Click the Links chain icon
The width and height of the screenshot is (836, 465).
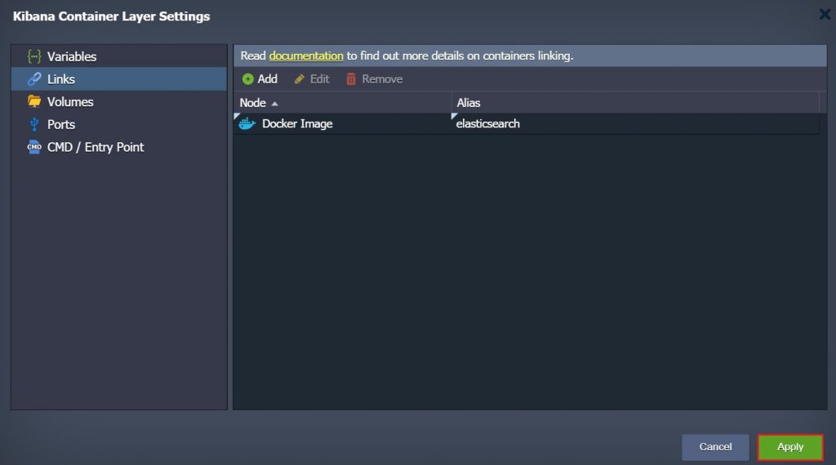pos(34,79)
